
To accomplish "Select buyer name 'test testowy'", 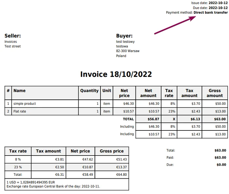I will pyautogui.click(x=125, y=42).
